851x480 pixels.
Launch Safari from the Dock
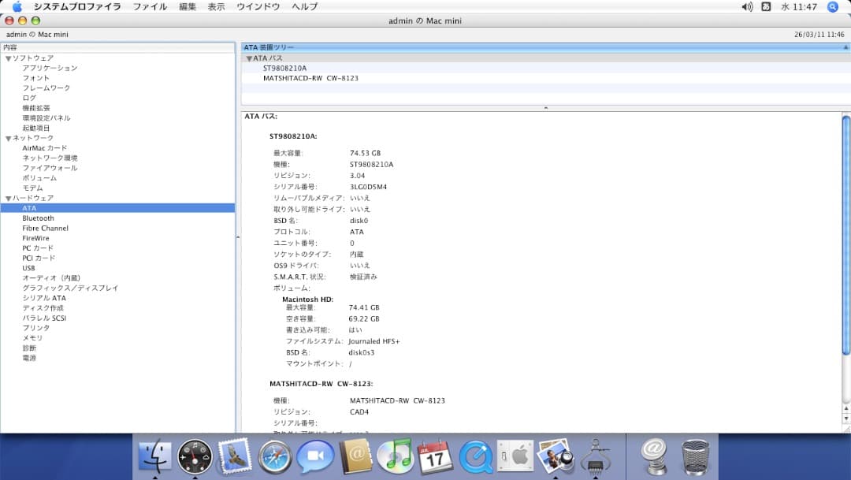pos(275,456)
